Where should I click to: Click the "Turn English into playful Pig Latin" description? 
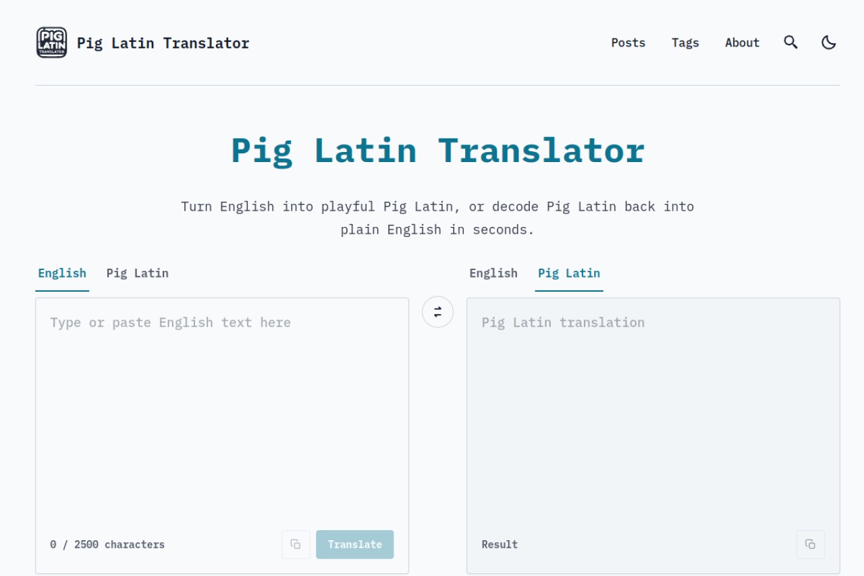click(x=437, y=218)
